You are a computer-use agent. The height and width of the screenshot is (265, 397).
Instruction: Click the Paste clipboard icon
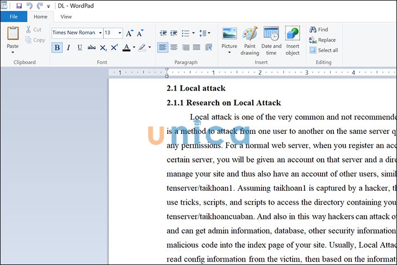coord(13,33)
